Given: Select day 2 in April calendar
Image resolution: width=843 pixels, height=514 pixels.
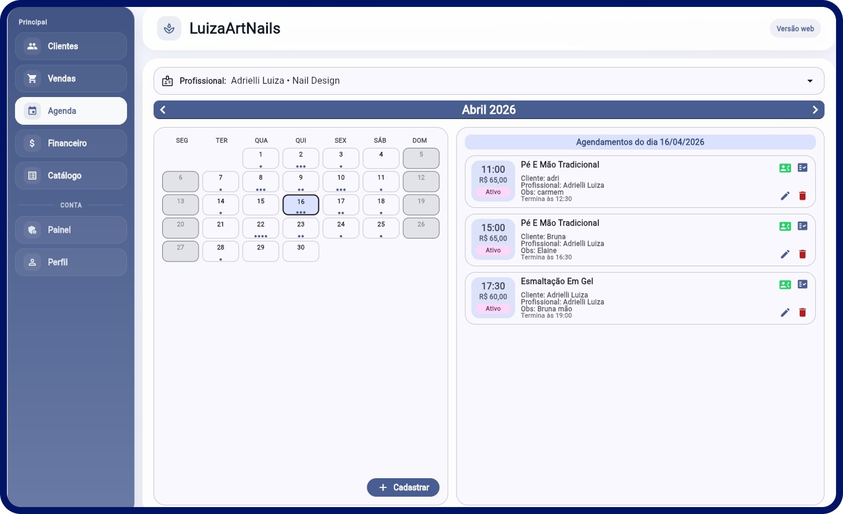Looking at the screenshot, I should point(301,158).
